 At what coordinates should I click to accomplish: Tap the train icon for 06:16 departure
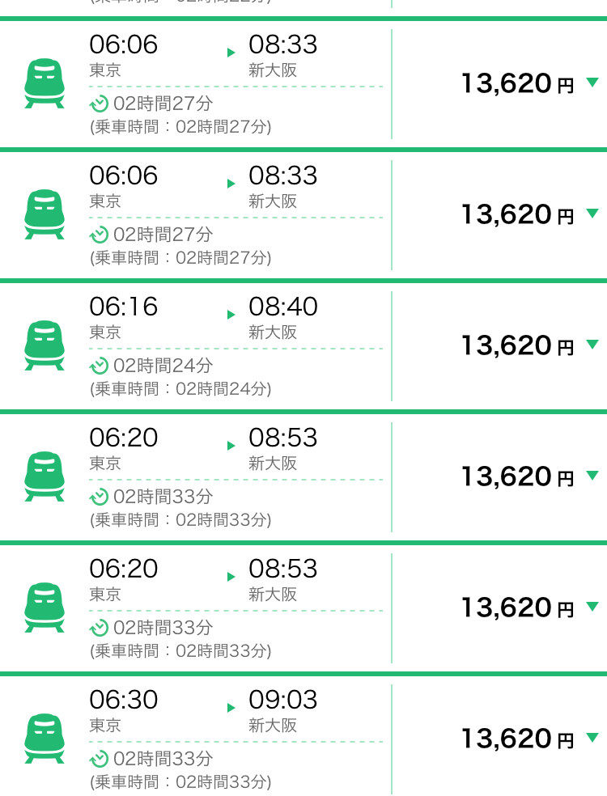click(45, 345)
